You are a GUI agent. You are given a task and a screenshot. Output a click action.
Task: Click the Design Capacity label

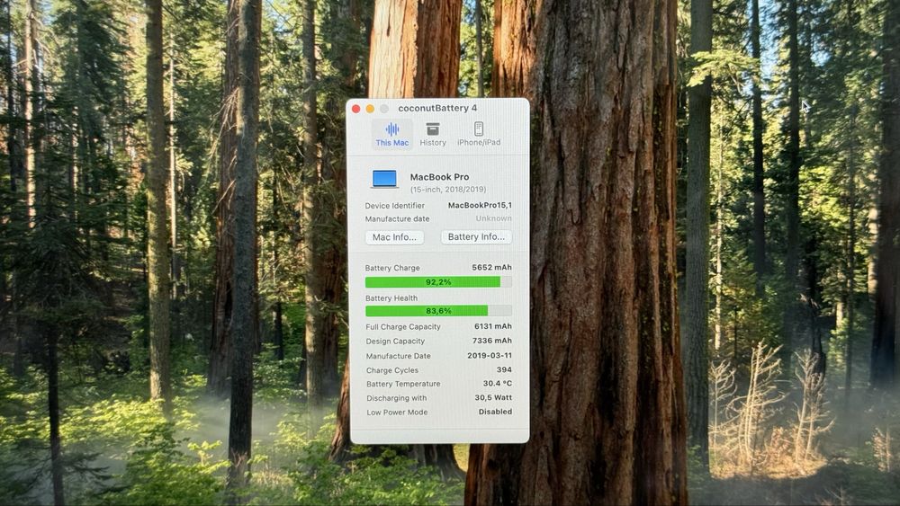(395, 341)
